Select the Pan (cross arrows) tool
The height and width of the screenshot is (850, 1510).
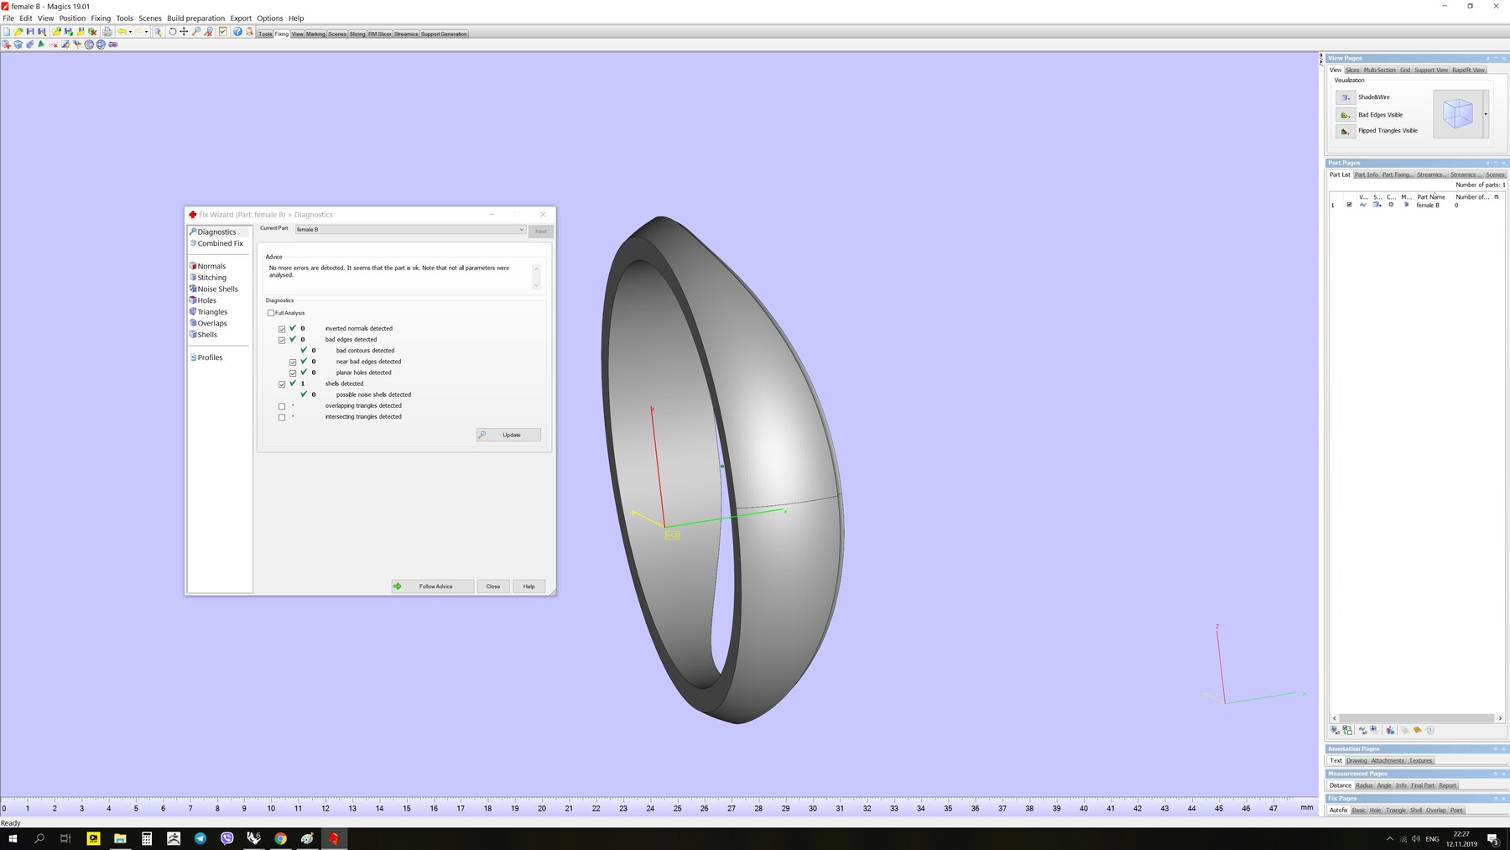click(x=184, y=32)
